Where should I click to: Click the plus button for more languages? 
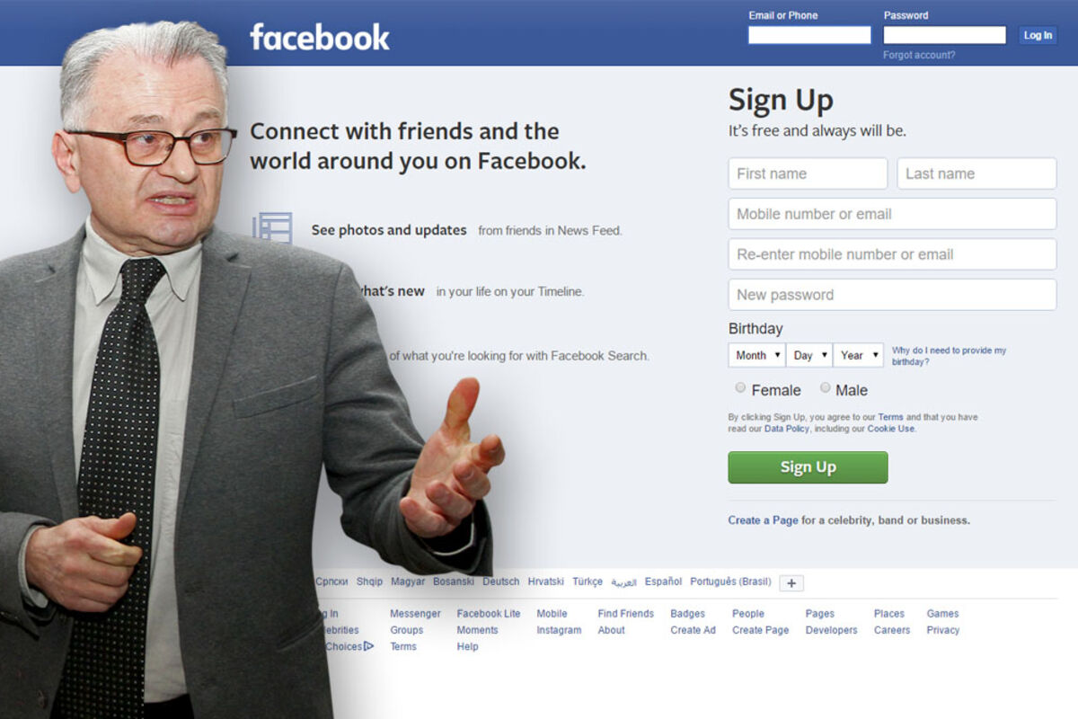pyautogui.click(x=791, y=583)
